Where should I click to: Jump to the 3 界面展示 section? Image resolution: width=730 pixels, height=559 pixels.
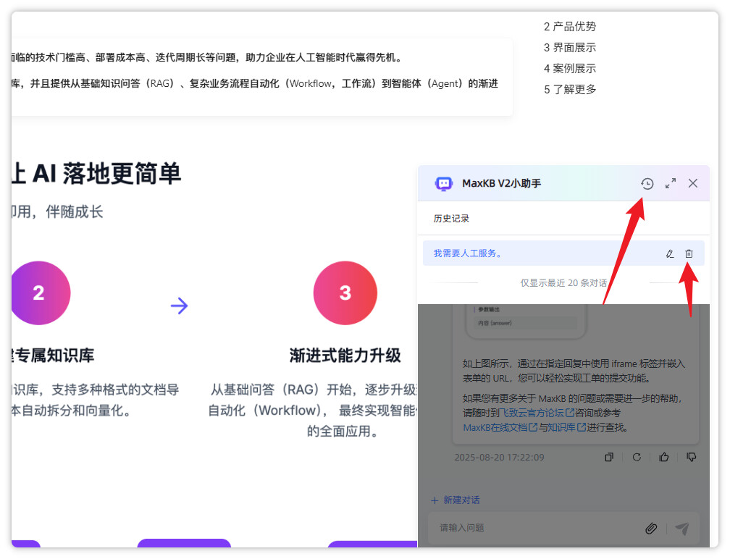coord(570,48)
